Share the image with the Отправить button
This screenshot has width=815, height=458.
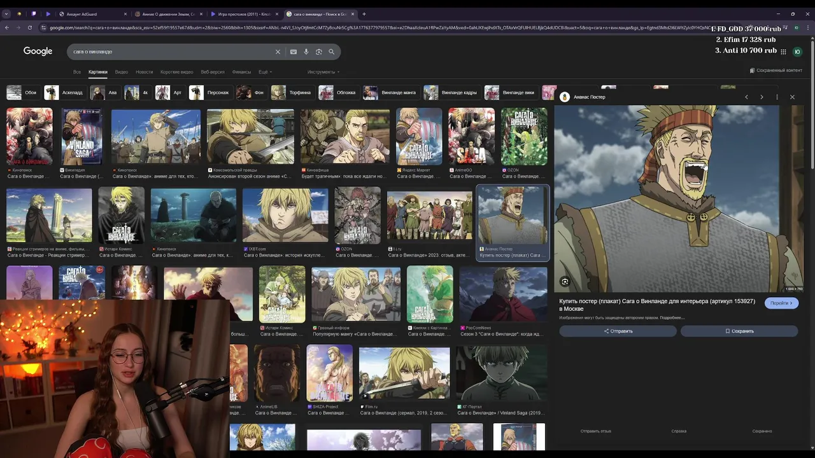pos(618,331)
